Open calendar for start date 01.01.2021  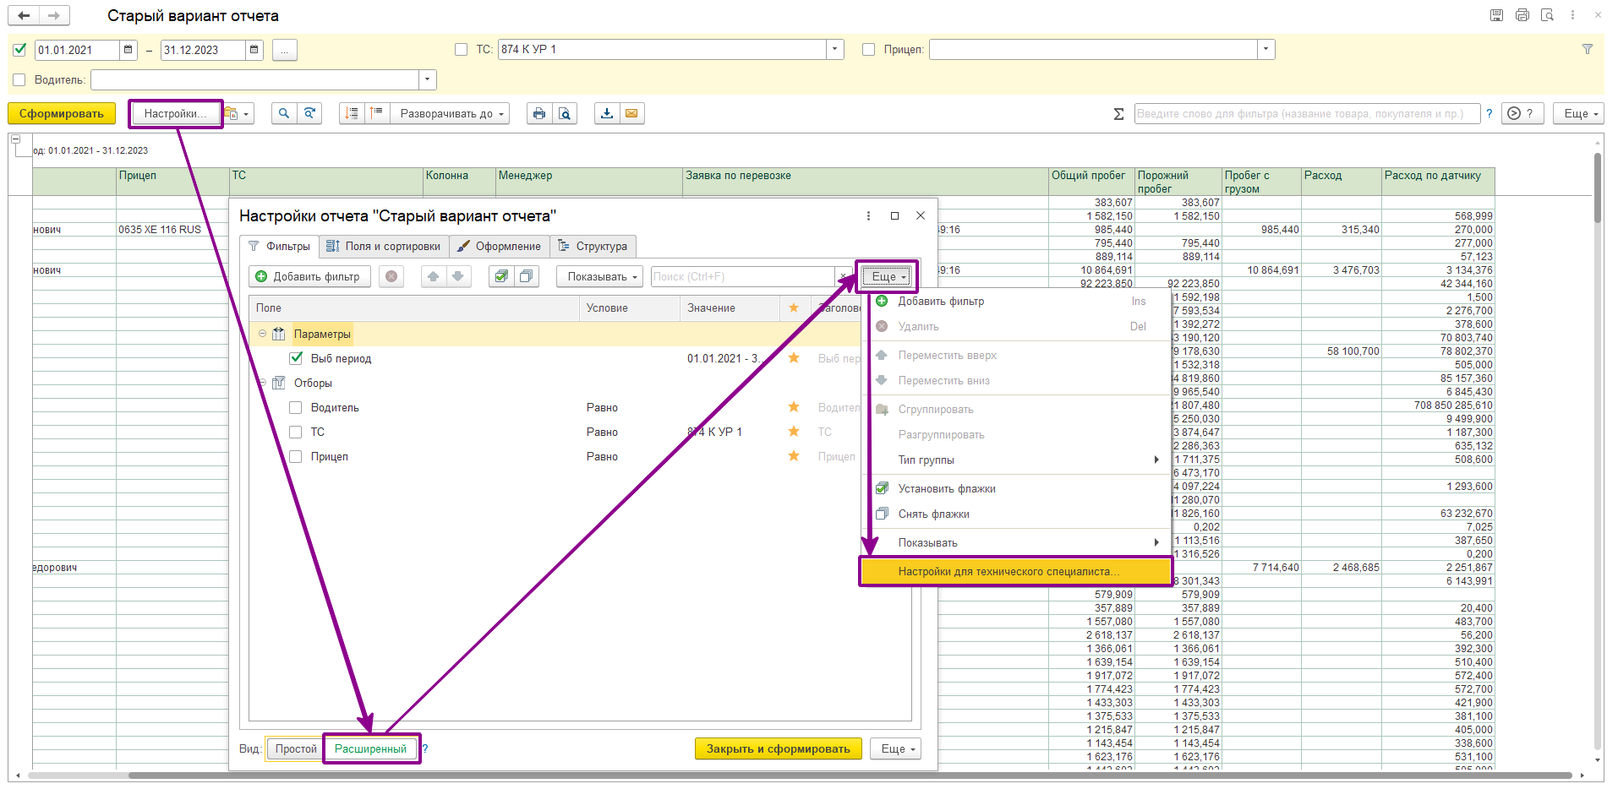click(128, 50)
